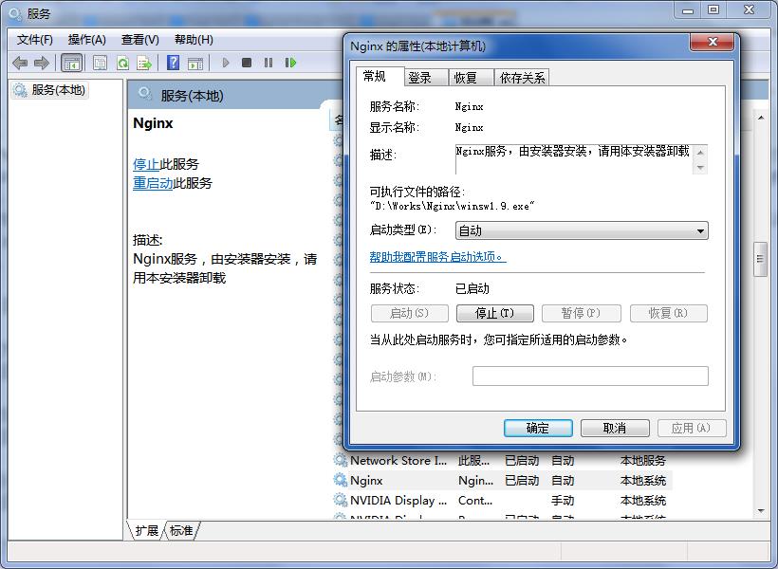Click services list scroll-down arrow
This screenshot has height=569, width=778.
[x=761, y=511]
